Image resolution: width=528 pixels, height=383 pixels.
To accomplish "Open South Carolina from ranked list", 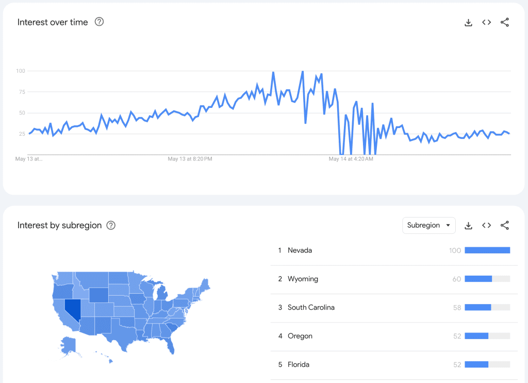I will pyautogui.click(x=311, y=307).
